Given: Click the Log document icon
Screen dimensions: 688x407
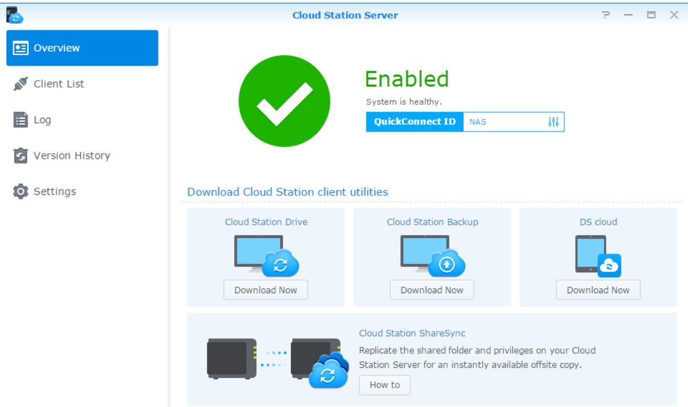Looking at the screenshot, I should tap(21, 120).
